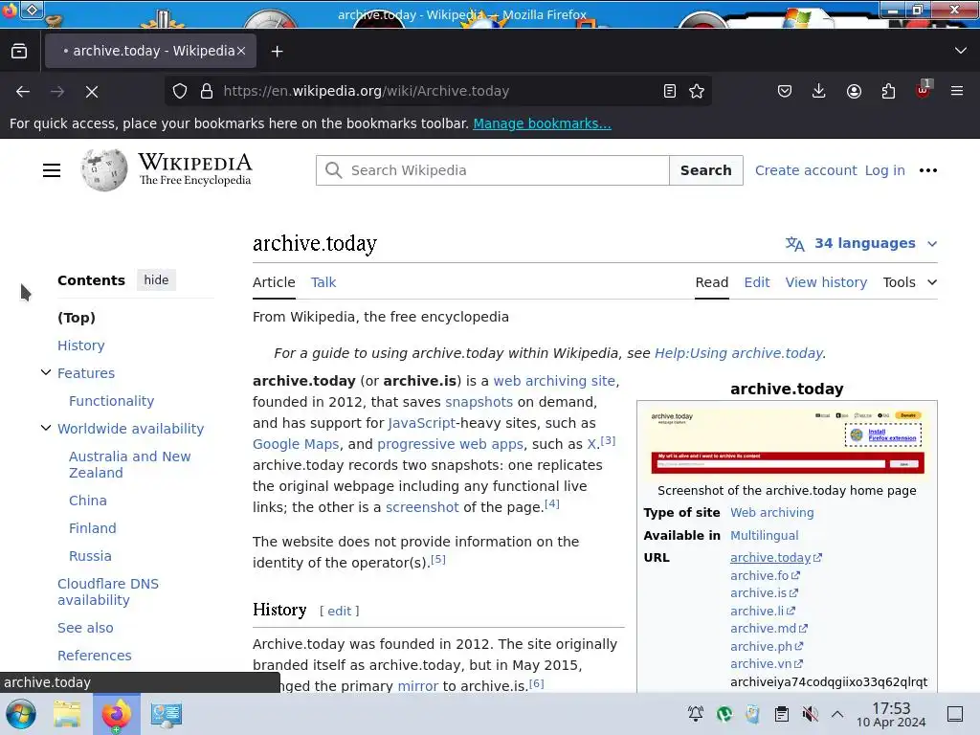Open the Wikipedia main sidebar menu
The height and width of the screenshot is (735, 980).
52,170
